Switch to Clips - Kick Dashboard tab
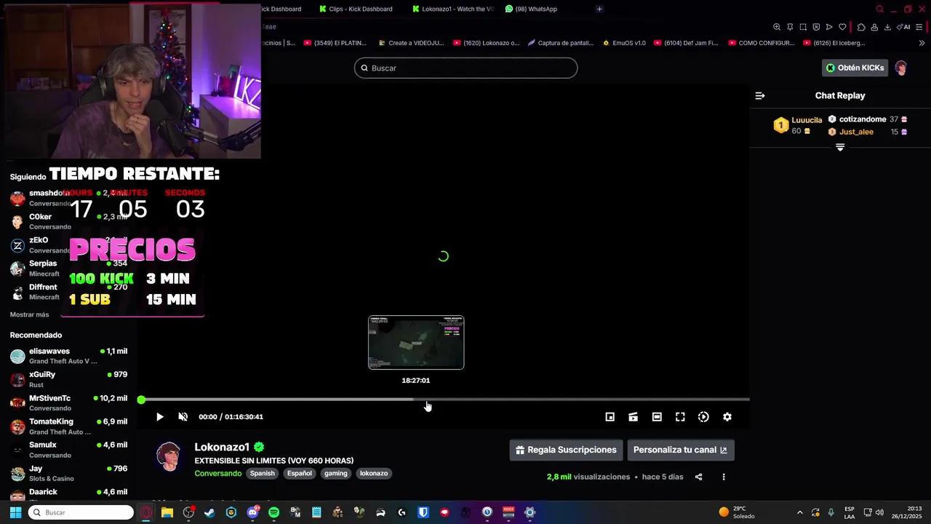931x524 pixels. coord(356,9)
